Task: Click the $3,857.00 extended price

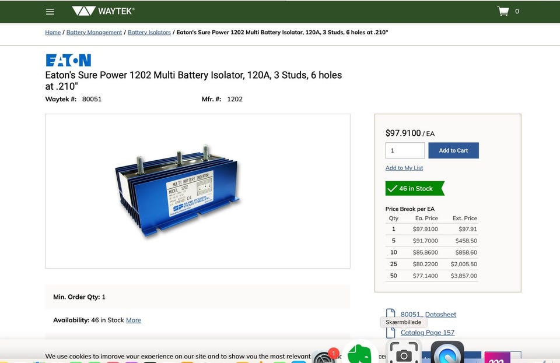Action: click(x=464, y=276)
